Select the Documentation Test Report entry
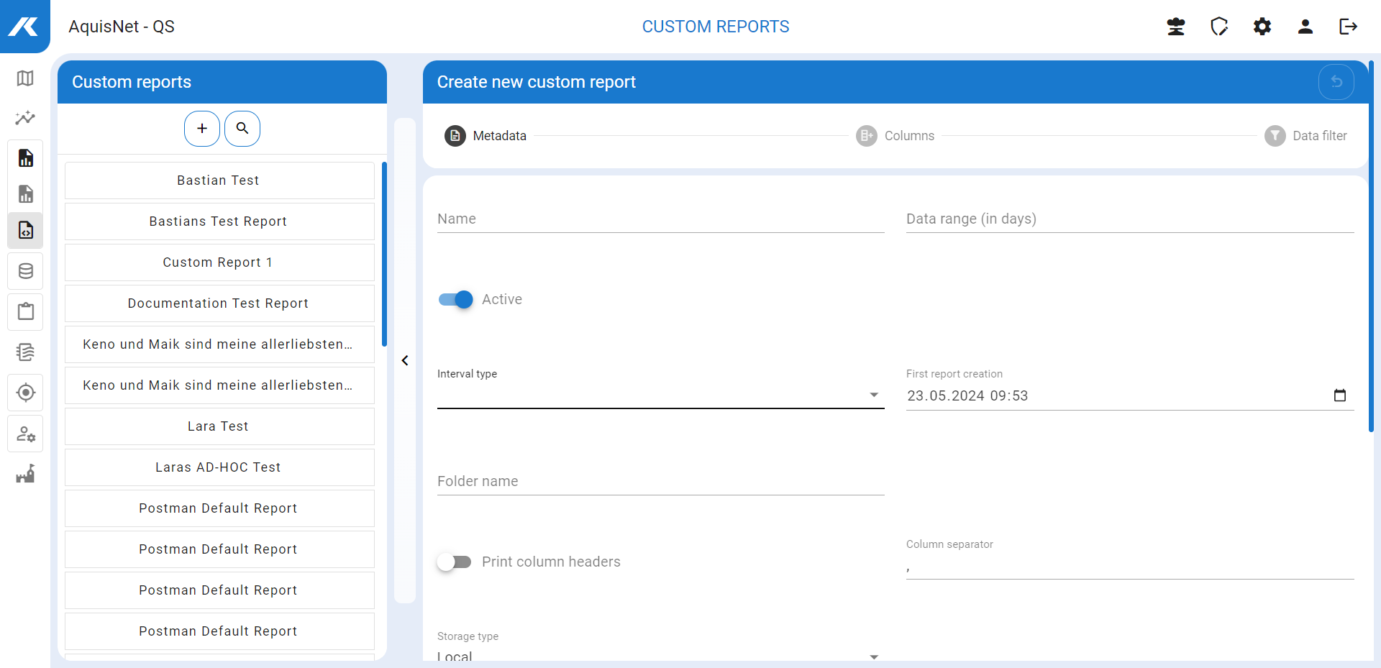Viewport: 1381px width, 668px height. [x=219, y=303]
